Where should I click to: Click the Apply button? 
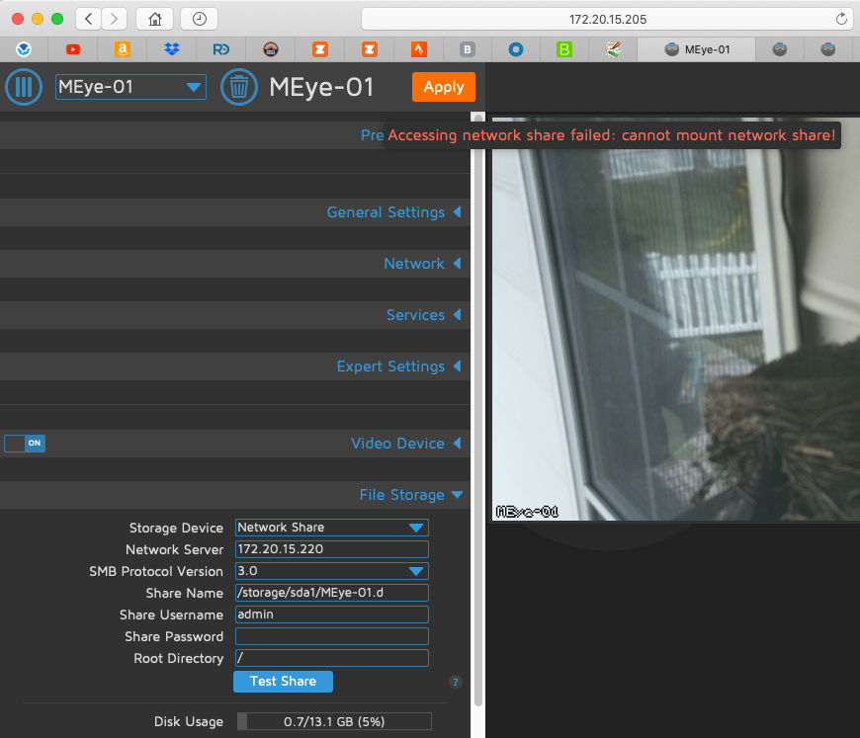443,87
